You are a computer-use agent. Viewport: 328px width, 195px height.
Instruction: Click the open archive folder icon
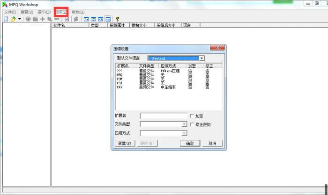(13, 19)
